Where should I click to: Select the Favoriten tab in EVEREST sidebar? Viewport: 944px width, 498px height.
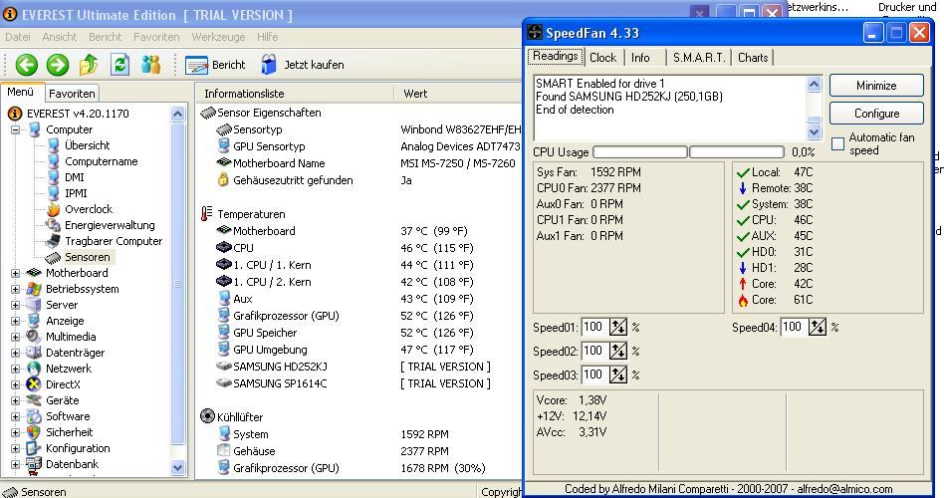point(72,94)
